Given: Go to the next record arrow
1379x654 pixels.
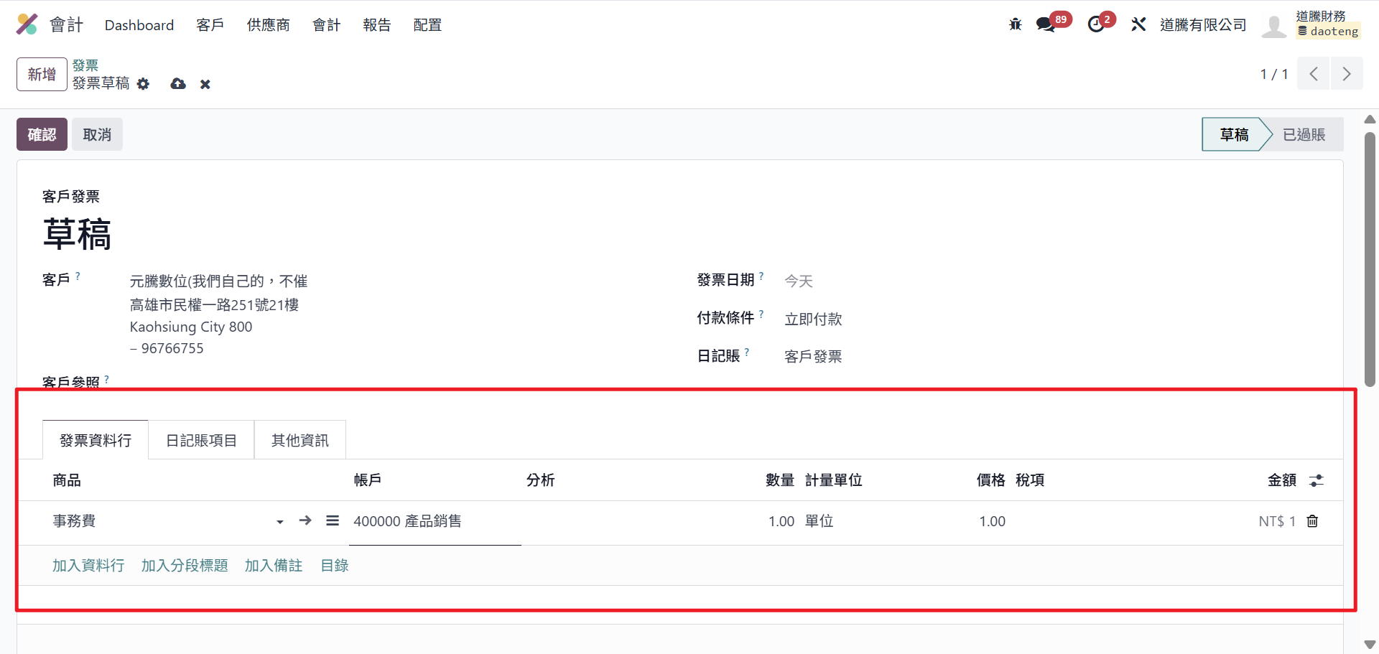Looking at the screenshot, I should (x=1347, y=74).
